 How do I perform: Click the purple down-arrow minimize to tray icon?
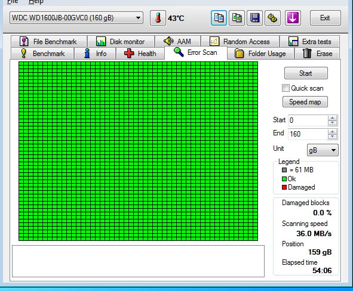pos(293,18)
